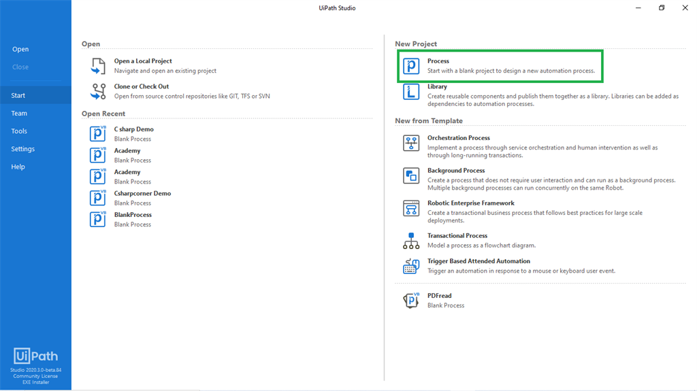Switch to the Tools tab

19,131
